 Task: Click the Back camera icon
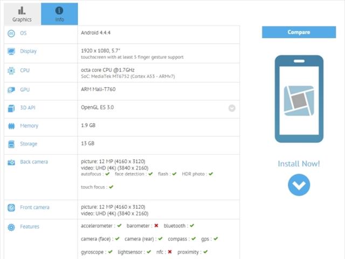coord(11,162)
